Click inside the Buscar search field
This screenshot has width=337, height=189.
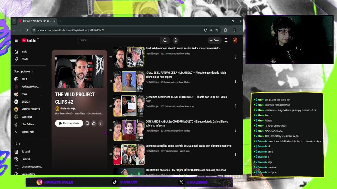click(118, 40)
